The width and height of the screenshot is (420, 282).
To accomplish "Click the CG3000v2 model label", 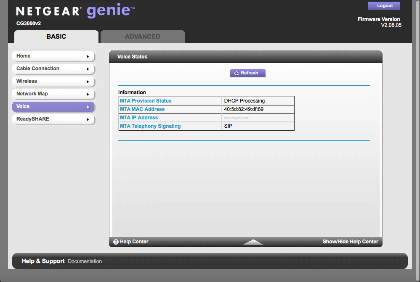I will click(29, 24).
